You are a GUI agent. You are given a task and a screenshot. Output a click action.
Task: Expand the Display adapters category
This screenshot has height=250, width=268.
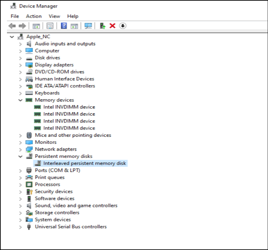click(x=20, y=65)
